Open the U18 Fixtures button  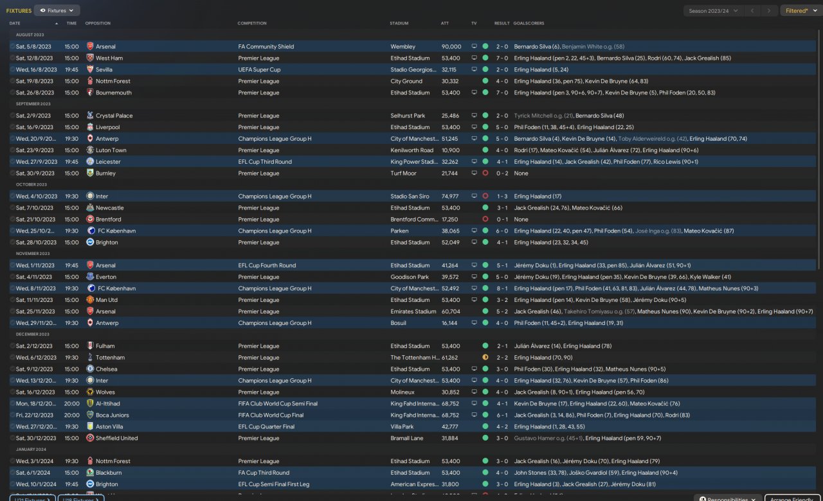[x=80, y=498]
